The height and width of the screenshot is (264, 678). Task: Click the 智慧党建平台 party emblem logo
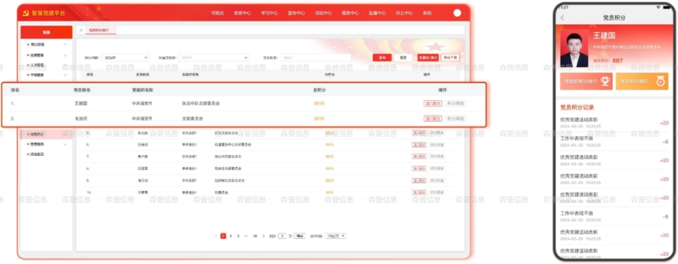tap(26, 13)
